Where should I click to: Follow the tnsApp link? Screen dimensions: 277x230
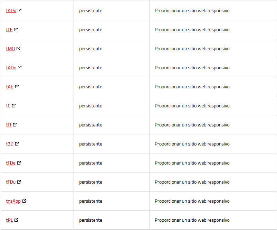pos(13,201)
